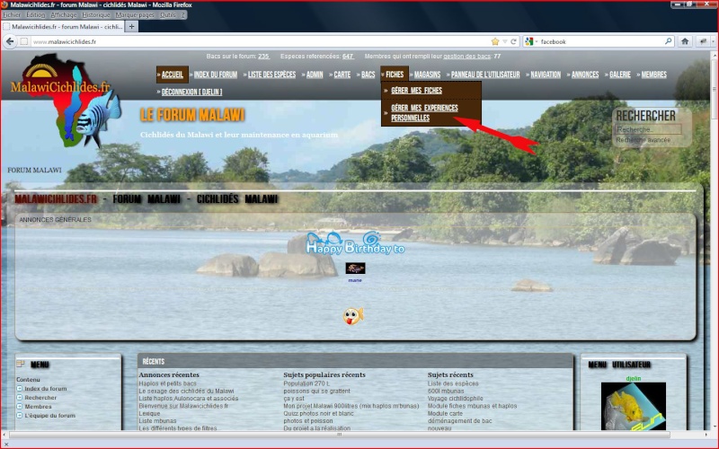Image resolution: width=719 pixels, height=449 pixels.
Task: Click the URL address bar field
Action: (x=262, y=41)
